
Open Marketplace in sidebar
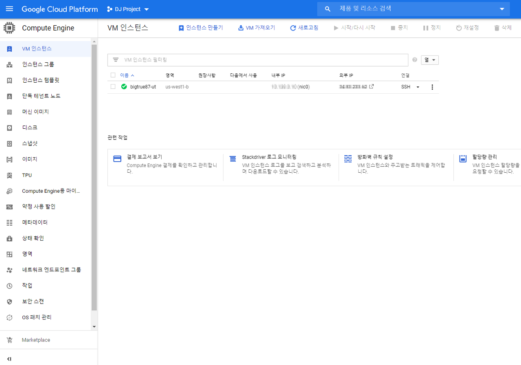pos(36,340)
